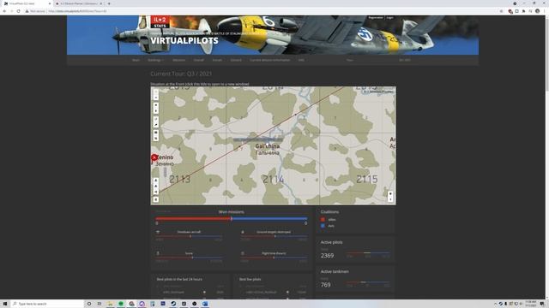Expand the language selector at nav bar end
This screenshot has height=308, width=549.
405,60
